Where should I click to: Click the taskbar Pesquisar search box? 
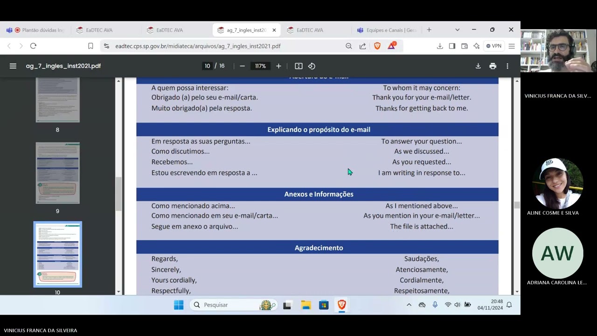coord(234,305)
